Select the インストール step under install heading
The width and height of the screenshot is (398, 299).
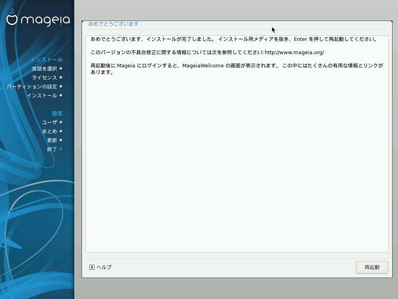pos(42,95)
